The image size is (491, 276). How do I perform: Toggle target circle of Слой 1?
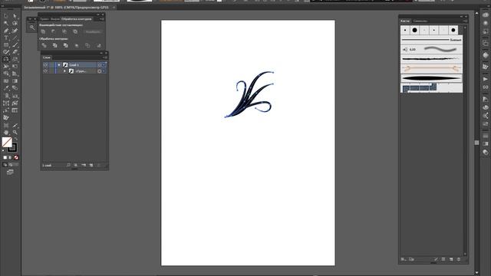tap(99, 64)
